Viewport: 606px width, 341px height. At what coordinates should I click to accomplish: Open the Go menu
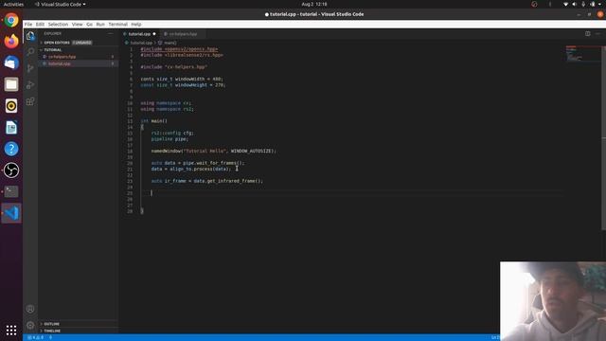click(89, 24)
